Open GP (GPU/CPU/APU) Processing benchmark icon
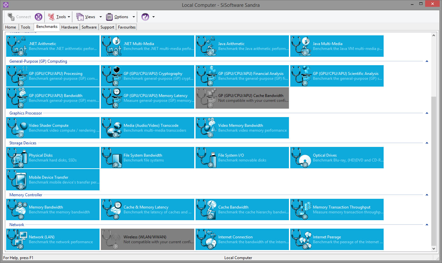Screen dimensions: 442x263 [x=17, y=76]
